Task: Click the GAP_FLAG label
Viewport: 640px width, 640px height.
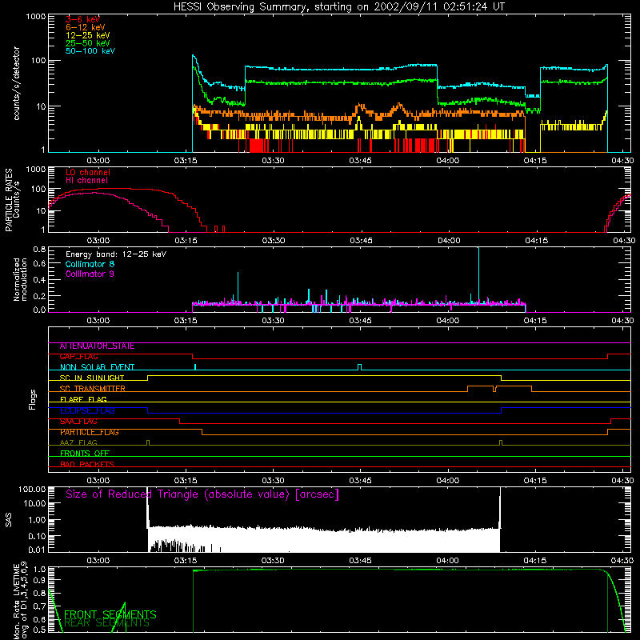Action: coord(78,357)
